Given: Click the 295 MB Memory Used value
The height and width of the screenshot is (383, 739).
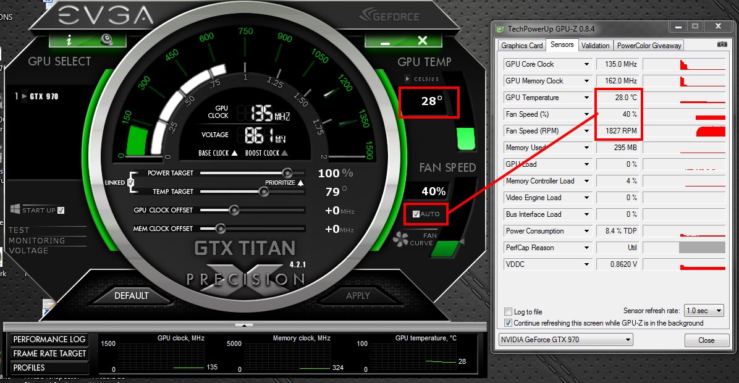Looking at the screenshot, I should click(617, 148).
